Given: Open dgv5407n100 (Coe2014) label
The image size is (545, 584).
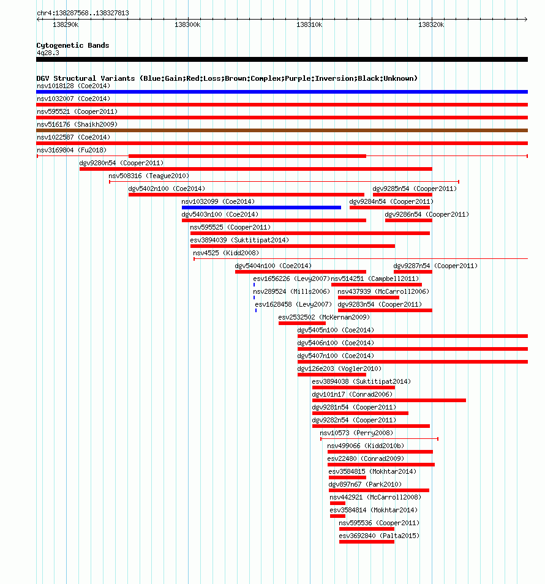Looking at the screenshot, I should pos(336,356).
